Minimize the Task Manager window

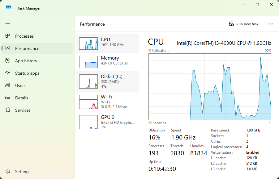click(x=243, y=5)
